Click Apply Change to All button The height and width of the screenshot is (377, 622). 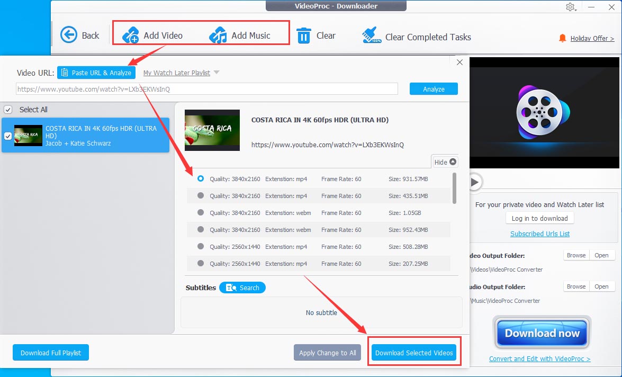327,353
